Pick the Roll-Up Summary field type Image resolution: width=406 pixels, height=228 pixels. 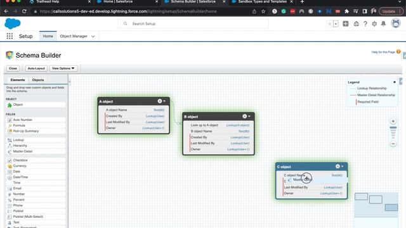pyautogui.click(x=36, y=131)
